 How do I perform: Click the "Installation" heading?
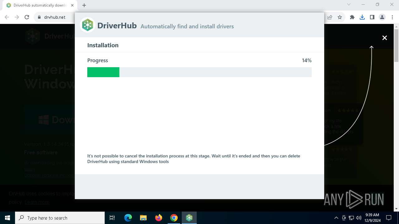pyautogui.click(x=103, y=45)
